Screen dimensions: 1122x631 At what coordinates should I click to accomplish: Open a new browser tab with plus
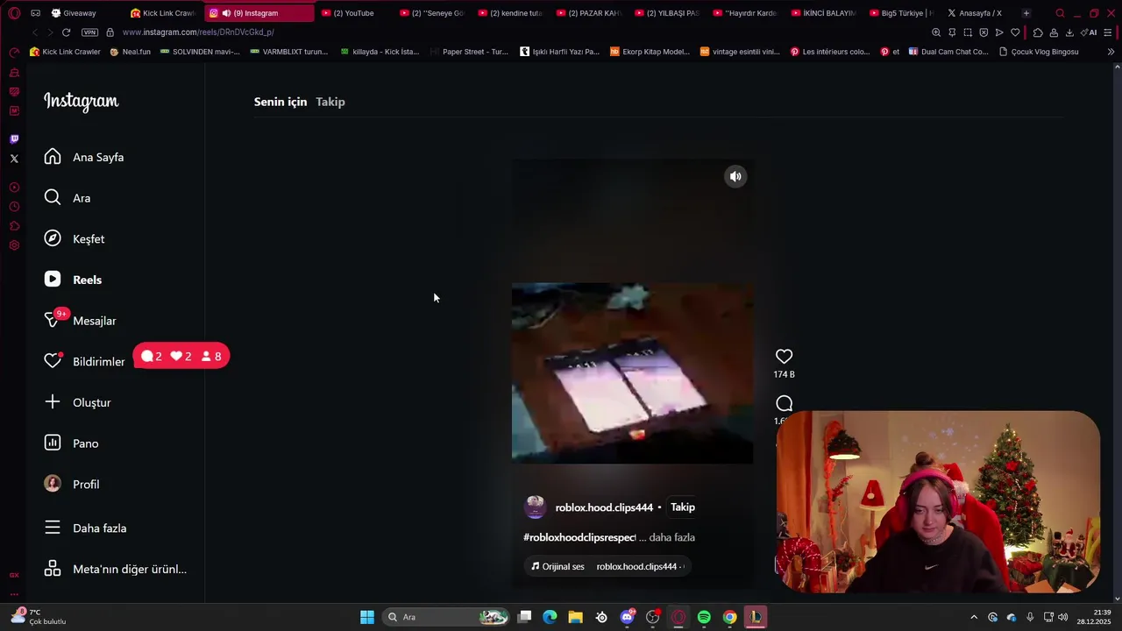pyautogui.click(x=1026, y=13)
